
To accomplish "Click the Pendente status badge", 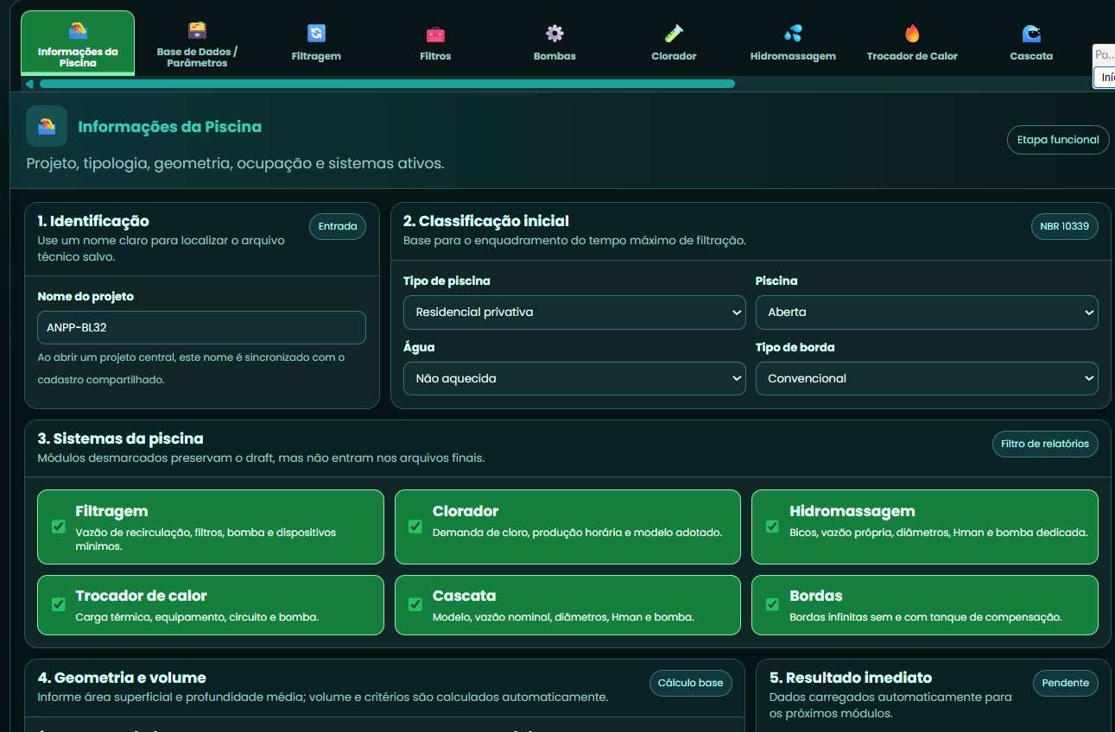I will [x=1066, y=683].
